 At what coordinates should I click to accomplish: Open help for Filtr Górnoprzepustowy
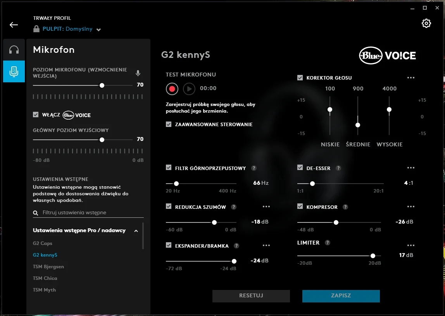[254, 168]
